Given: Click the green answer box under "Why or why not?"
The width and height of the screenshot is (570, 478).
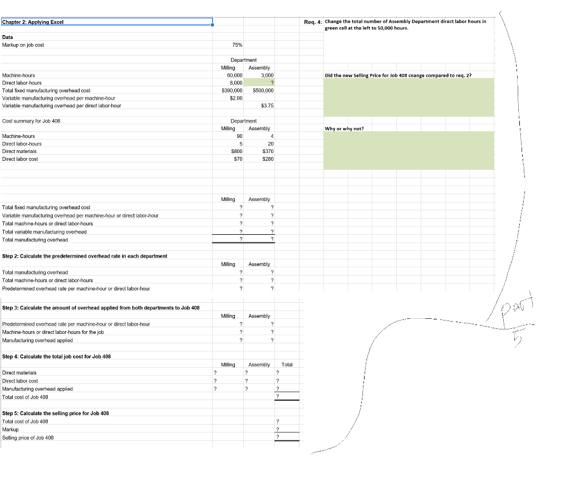Looking at the screenshot, I should [409, 150].
